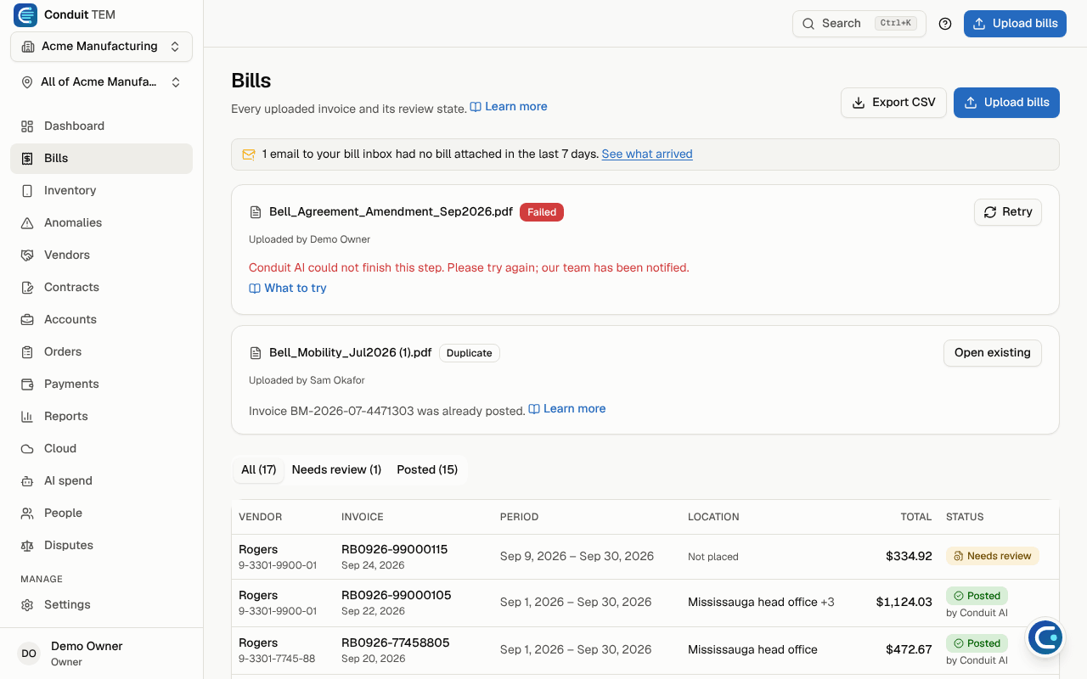Open the Disputes section

101,545
